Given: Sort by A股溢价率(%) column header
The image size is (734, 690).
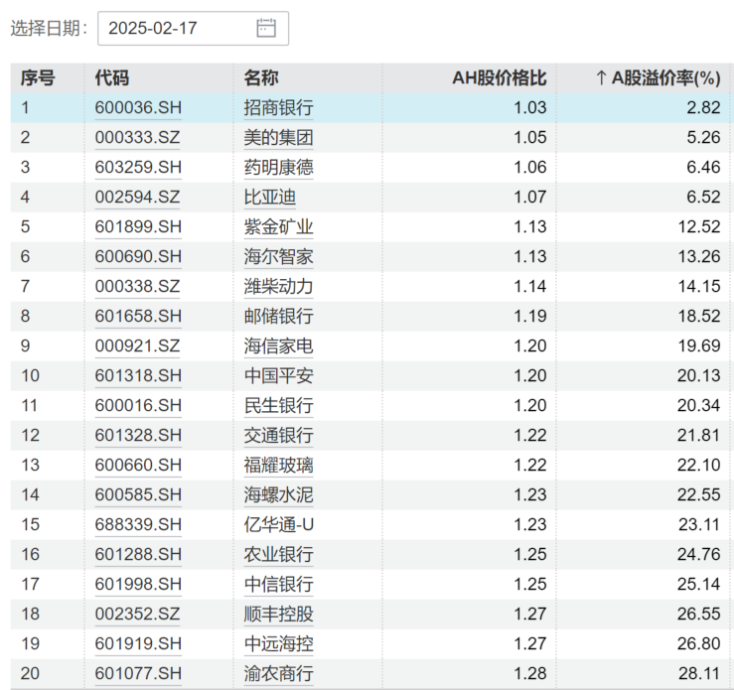Looking at the screenshot, I should click(658, 78).
